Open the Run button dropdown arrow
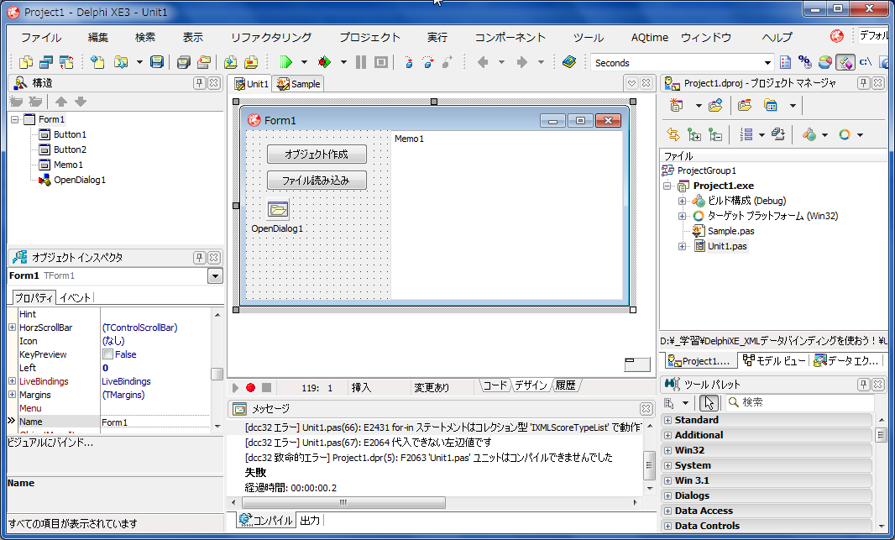 point(304,61)
